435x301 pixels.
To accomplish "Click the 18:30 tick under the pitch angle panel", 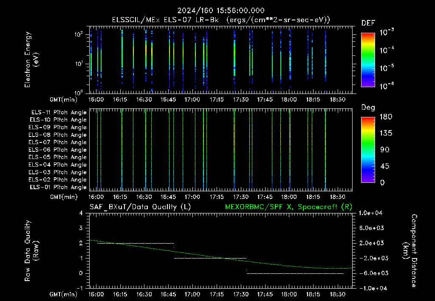I will point(337,197).
